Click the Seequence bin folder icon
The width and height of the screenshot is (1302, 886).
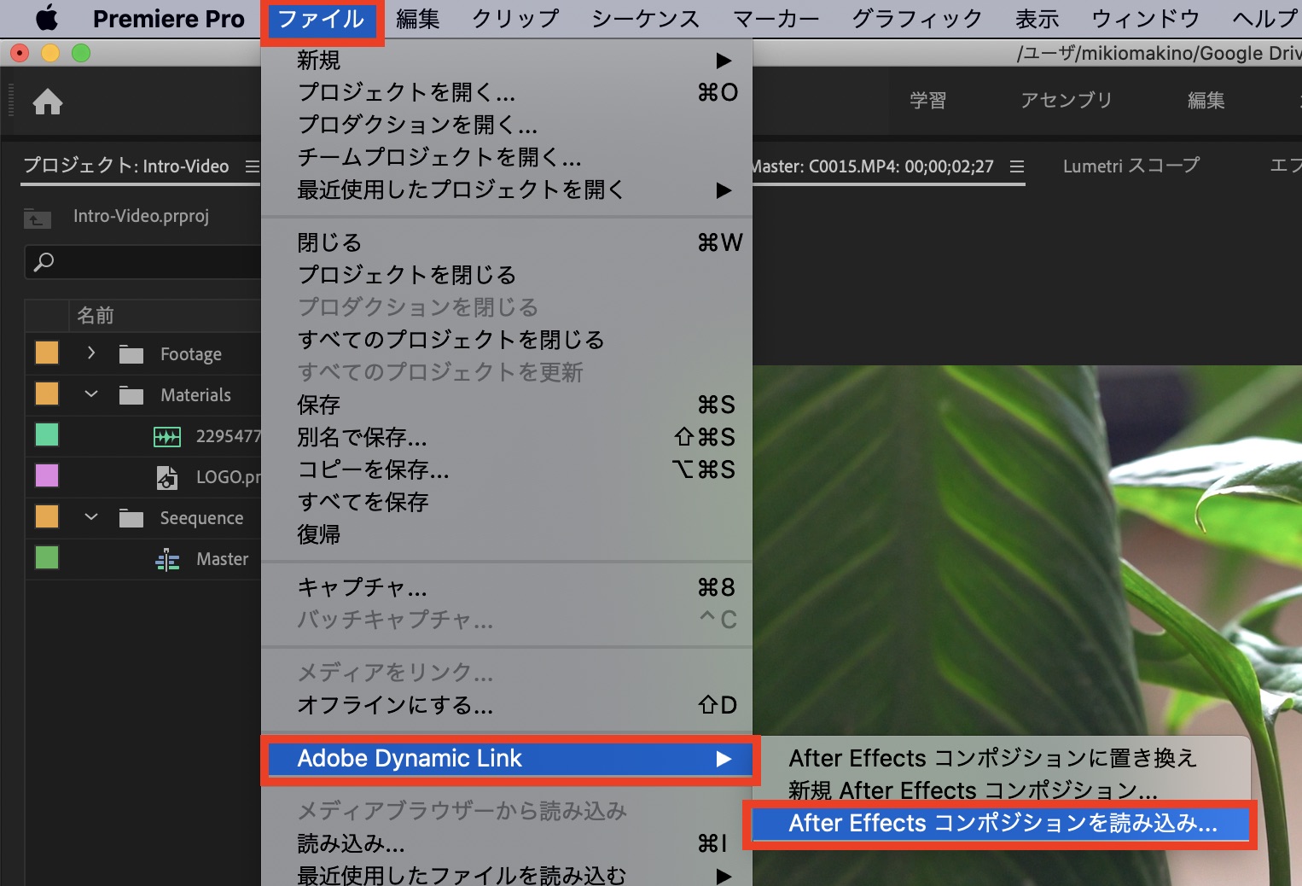coord(131,518)
